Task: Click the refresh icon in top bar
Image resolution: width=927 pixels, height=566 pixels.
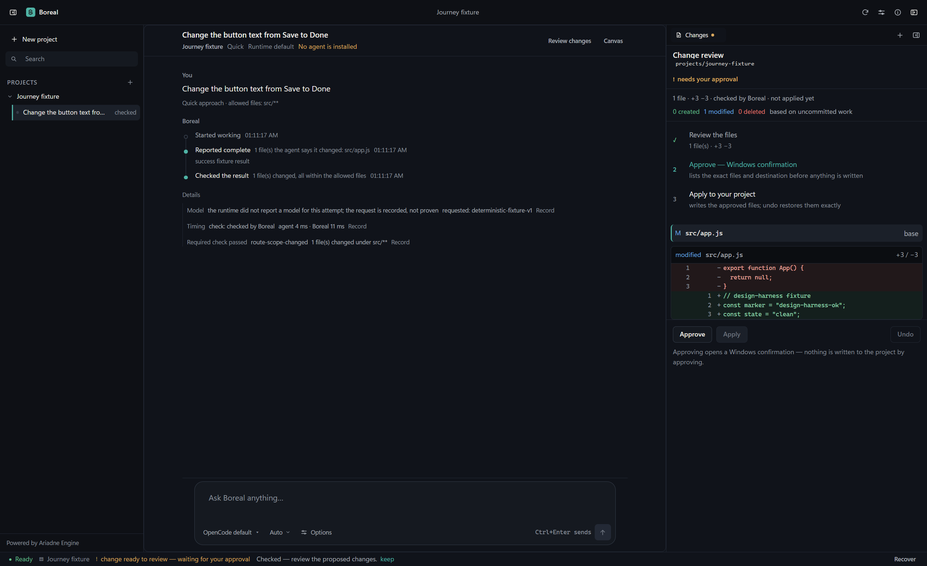Action: click(865, 12)
